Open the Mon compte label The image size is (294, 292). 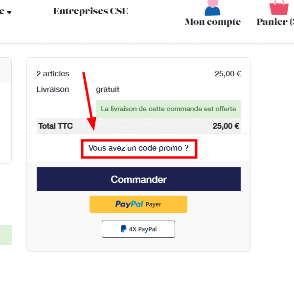point(212,22)
